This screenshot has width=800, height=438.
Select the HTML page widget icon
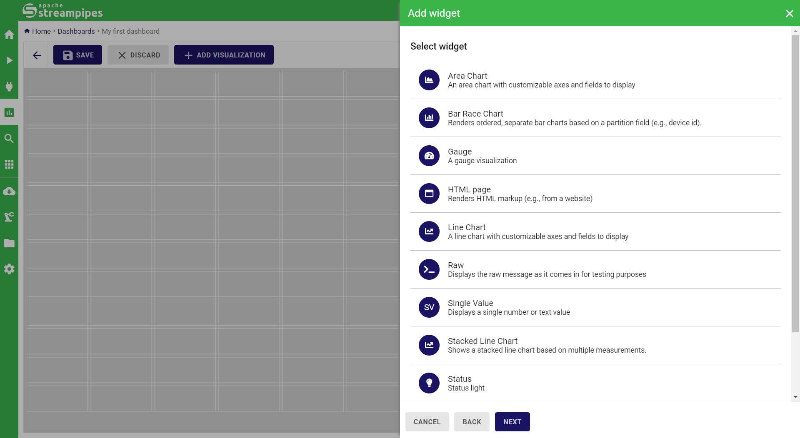429,194
